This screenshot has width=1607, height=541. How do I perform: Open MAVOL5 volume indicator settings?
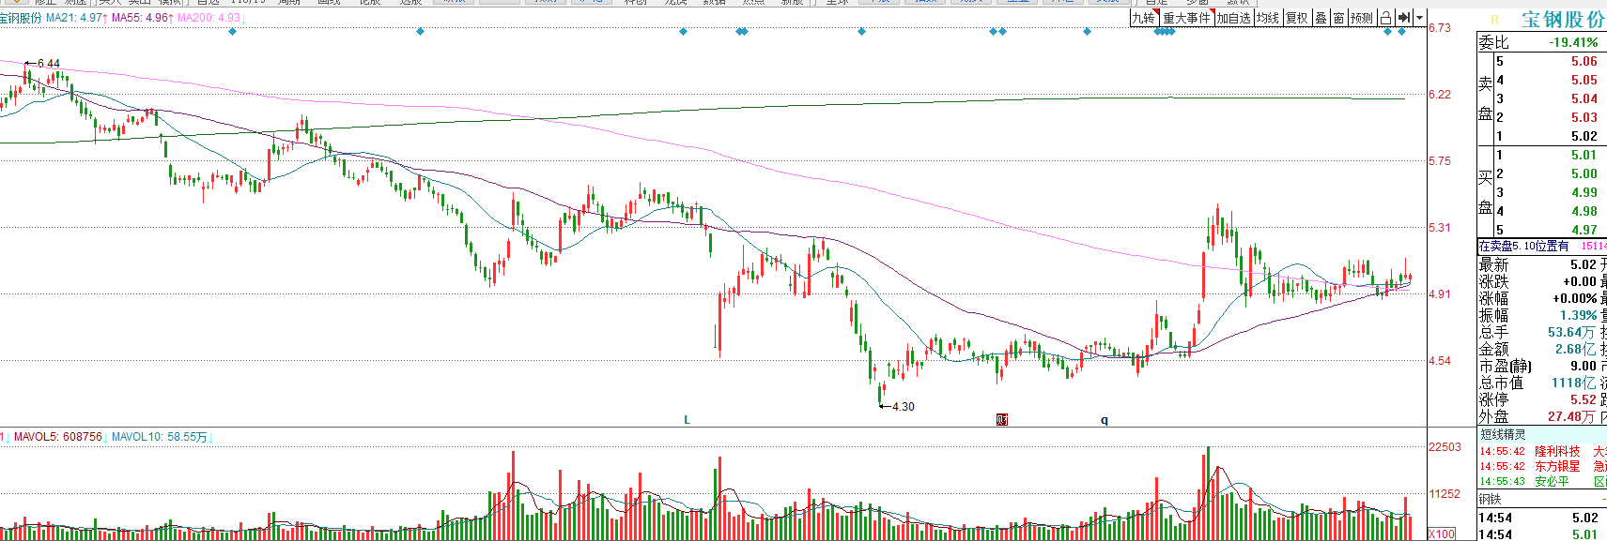click(57, 437)
